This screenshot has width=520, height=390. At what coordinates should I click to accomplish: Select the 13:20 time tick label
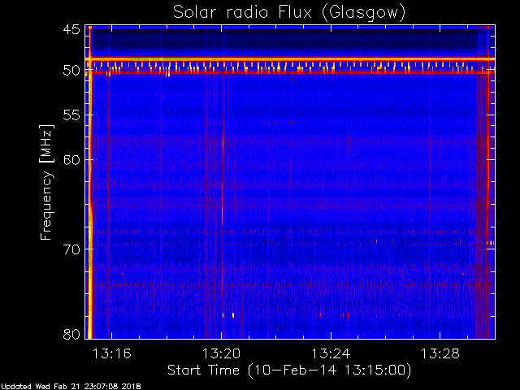tap(221, 353)
